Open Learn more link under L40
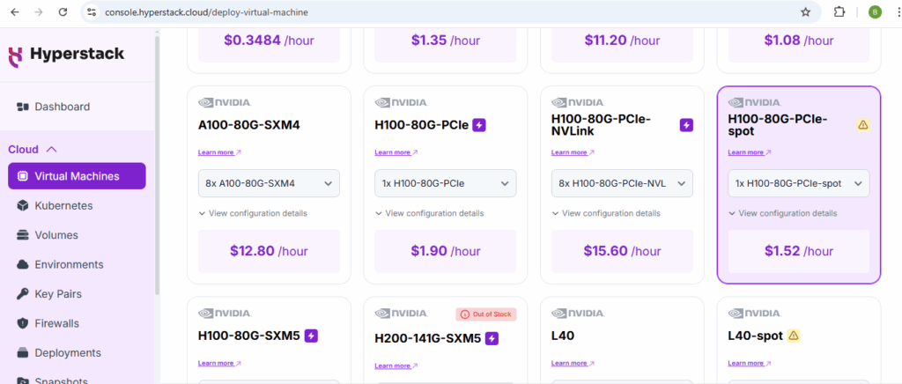The width and height of the screenshot is (902, 384). click(x=572, y=363)
